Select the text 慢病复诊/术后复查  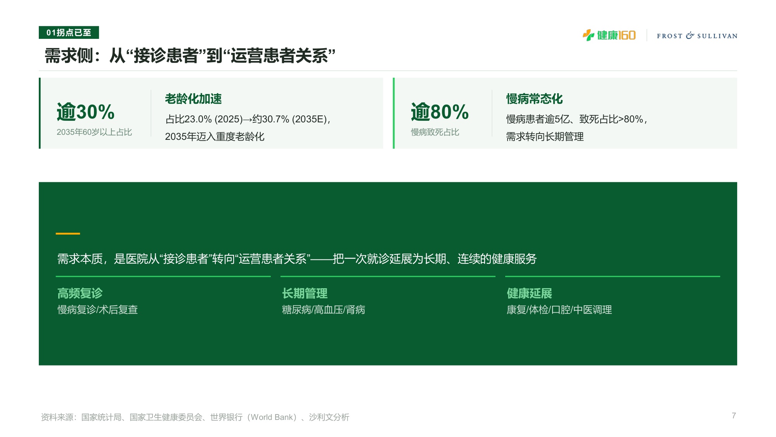pos(98,310)
